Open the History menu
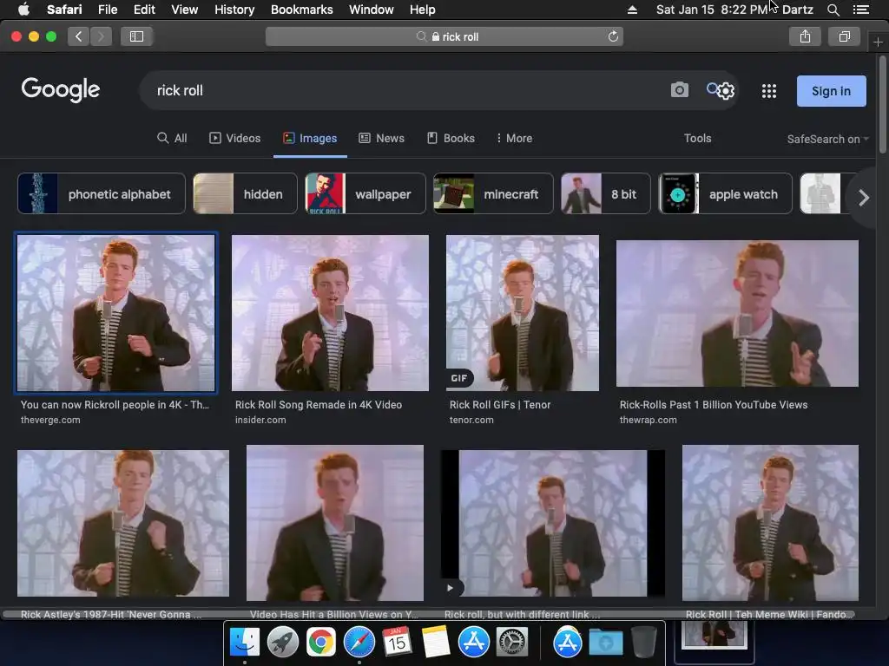 234,10
